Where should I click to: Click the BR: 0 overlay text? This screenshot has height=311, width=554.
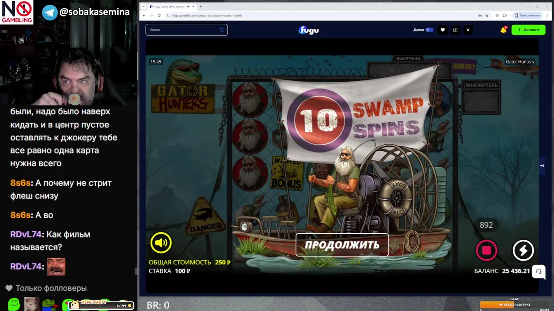point(158,305)
